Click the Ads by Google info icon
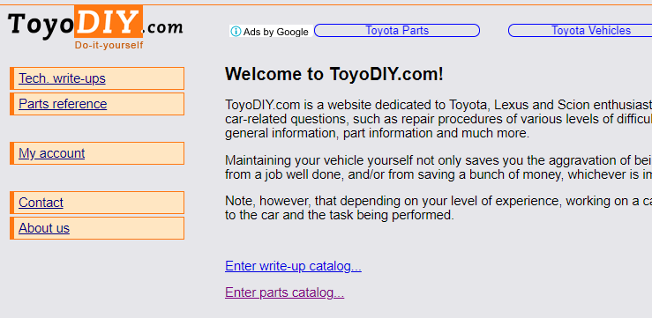The image size is (652, 318). [236, 32]
